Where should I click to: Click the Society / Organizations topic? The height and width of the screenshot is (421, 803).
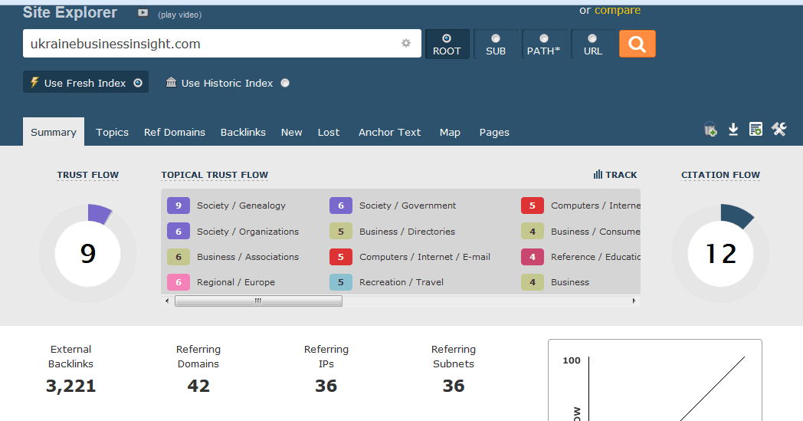(x=247, y=232)
